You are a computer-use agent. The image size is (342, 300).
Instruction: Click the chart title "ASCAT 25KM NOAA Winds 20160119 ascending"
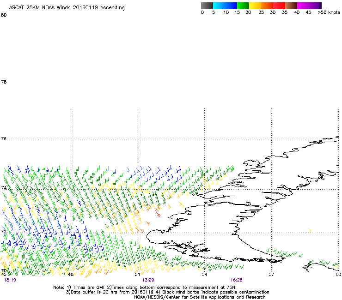[x=67, y=8]
